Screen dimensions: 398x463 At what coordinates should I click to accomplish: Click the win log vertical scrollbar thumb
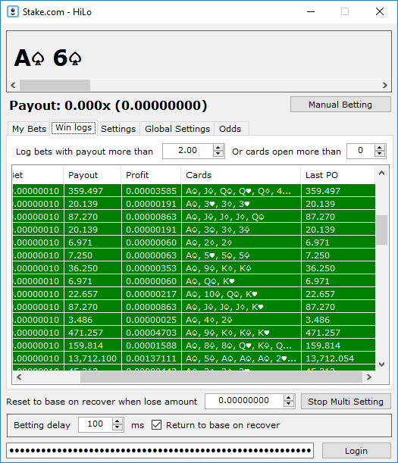[x=382, y=230]
